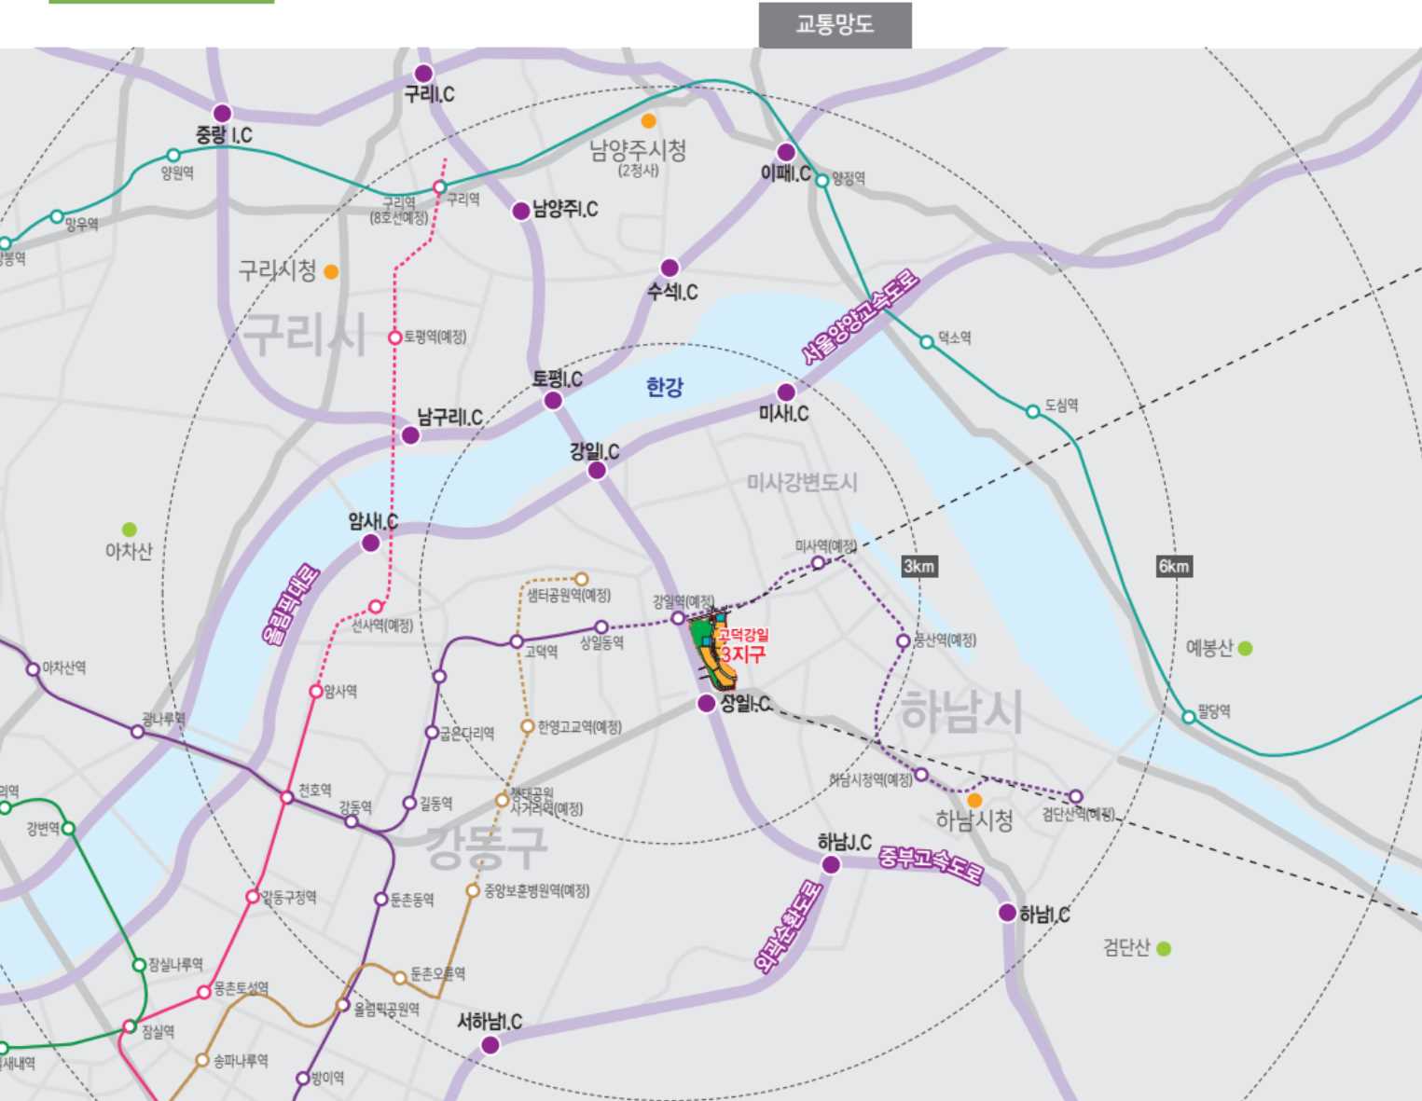Select the 검단산역(예정) station circle
The width and height of the screenshot is (1422, 1101).
pos(1075,797)
